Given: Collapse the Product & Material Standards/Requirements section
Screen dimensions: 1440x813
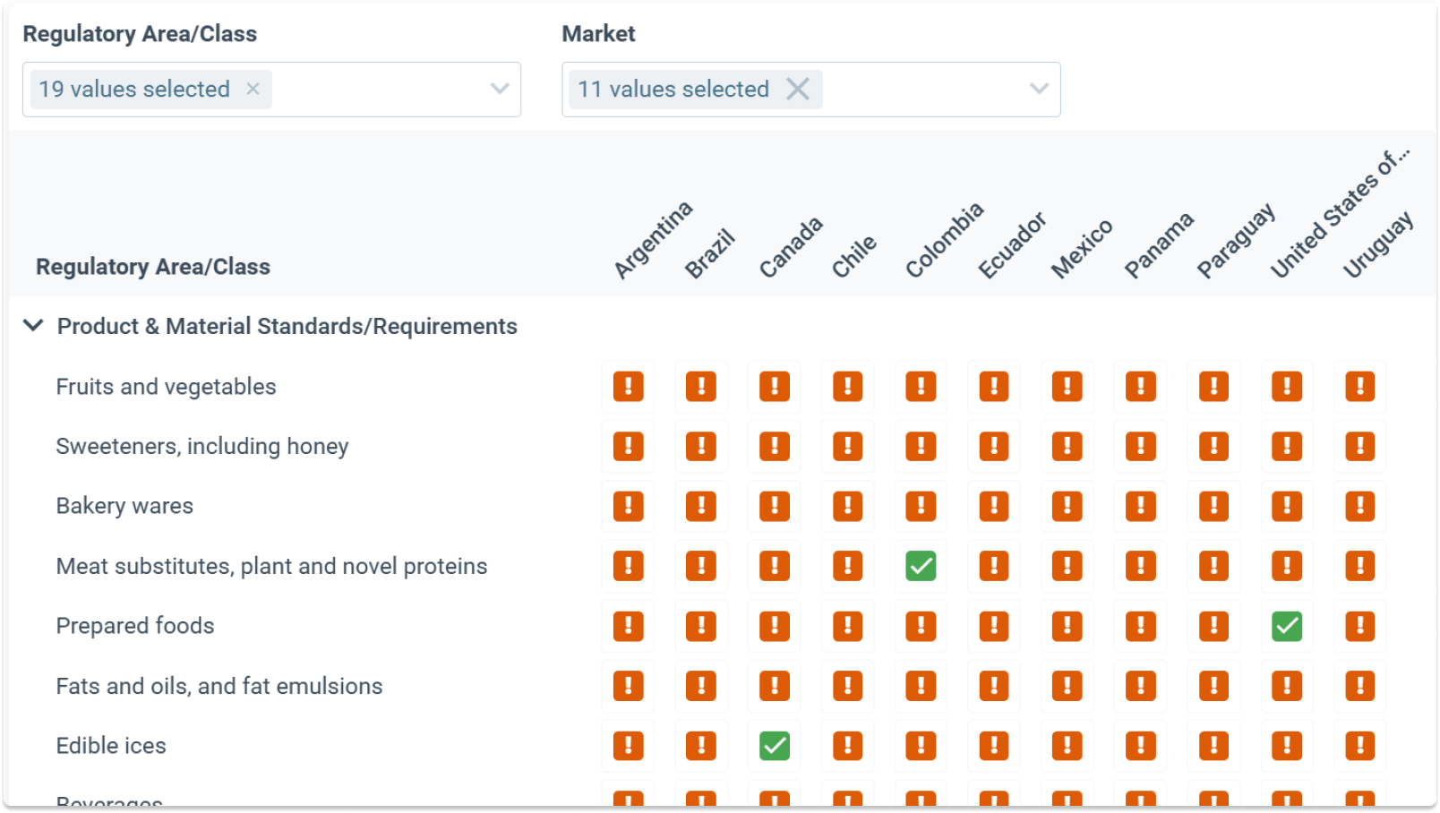Looking at the screenshot, I should (33, 326).
